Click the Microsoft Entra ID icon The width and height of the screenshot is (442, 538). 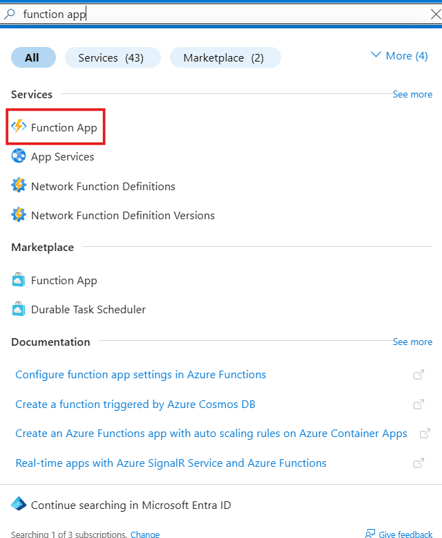[19, 505]
